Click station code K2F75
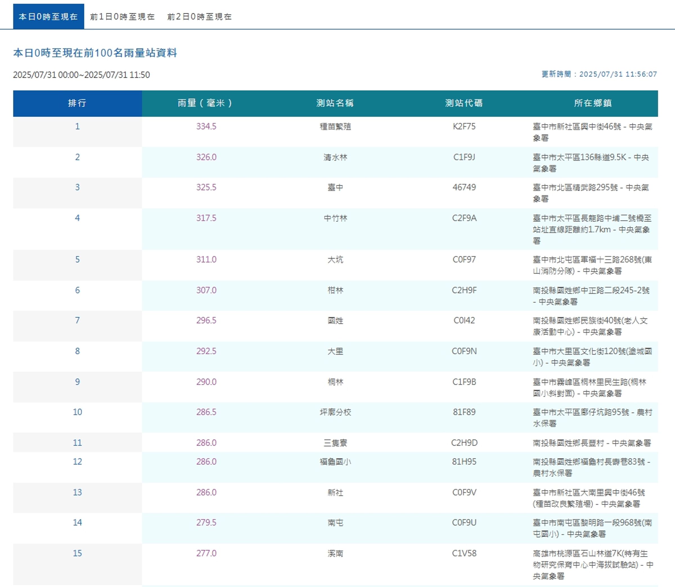 pyautogui.click(x=464, y=126)
